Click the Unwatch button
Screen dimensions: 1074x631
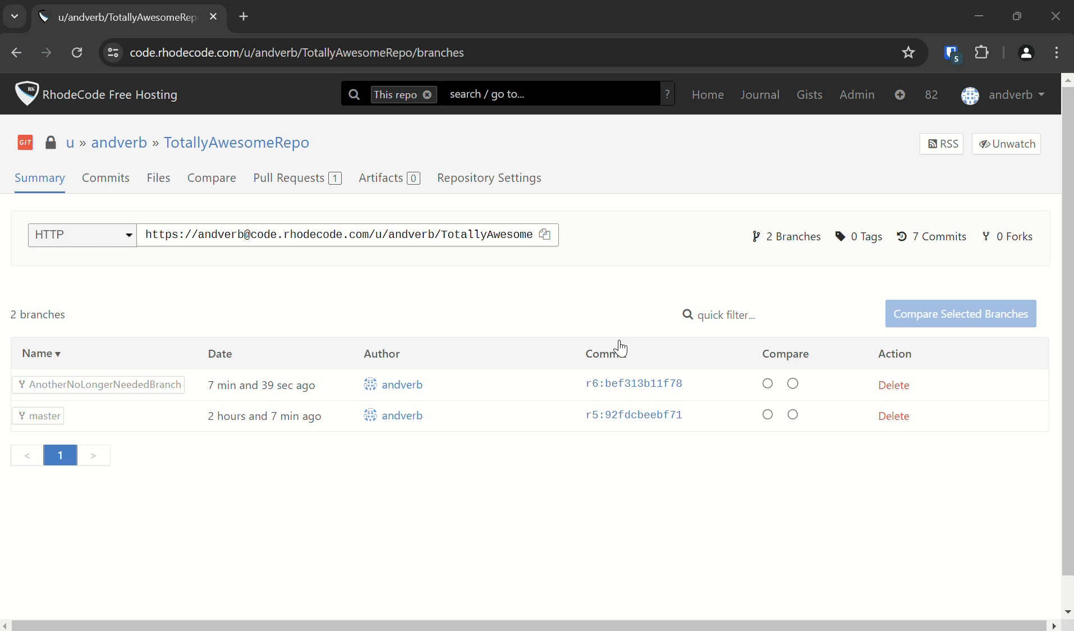[x=1007, y=144]
